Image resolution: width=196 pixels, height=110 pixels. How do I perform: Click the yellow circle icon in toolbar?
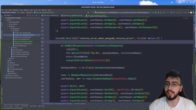191,13
